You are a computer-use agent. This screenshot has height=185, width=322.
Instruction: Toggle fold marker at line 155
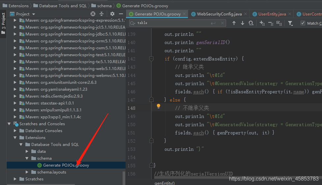(x=151, y=165)
